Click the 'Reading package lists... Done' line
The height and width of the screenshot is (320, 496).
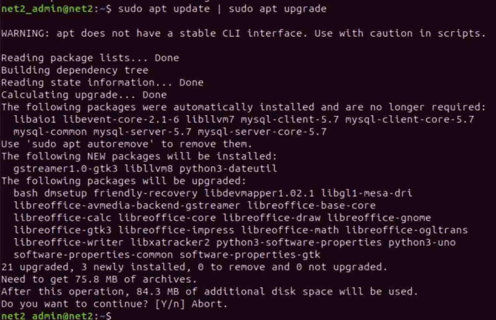[90, 58]
